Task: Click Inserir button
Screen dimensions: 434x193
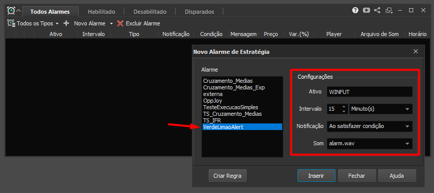Action: point(316,176)
